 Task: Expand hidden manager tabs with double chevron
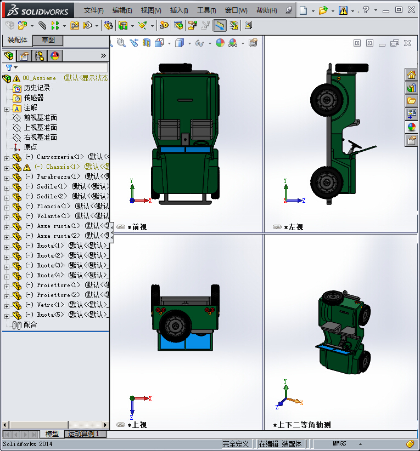coord(103,55)
